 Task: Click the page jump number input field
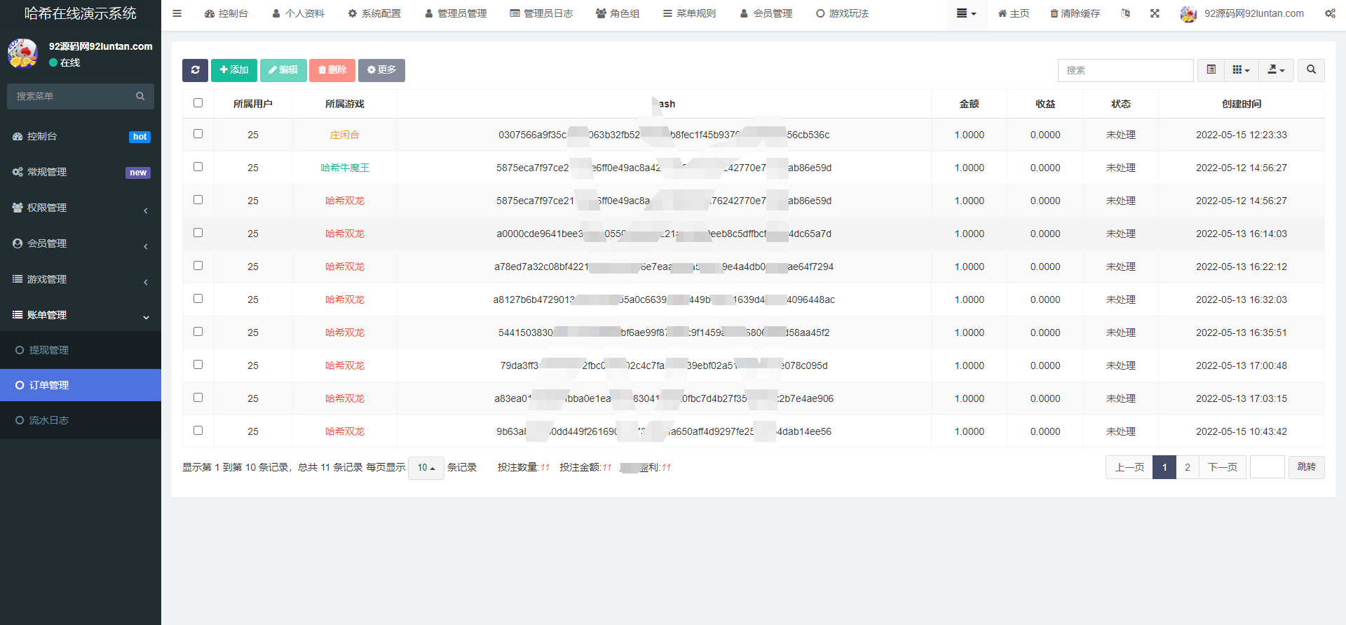(1267, 467)
